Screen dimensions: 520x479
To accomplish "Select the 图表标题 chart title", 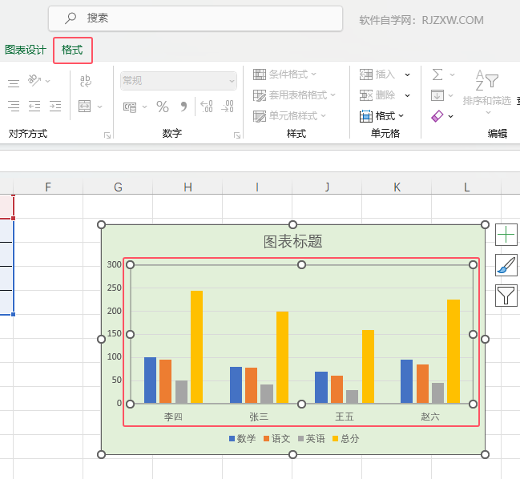I will (x=292, y=241).
